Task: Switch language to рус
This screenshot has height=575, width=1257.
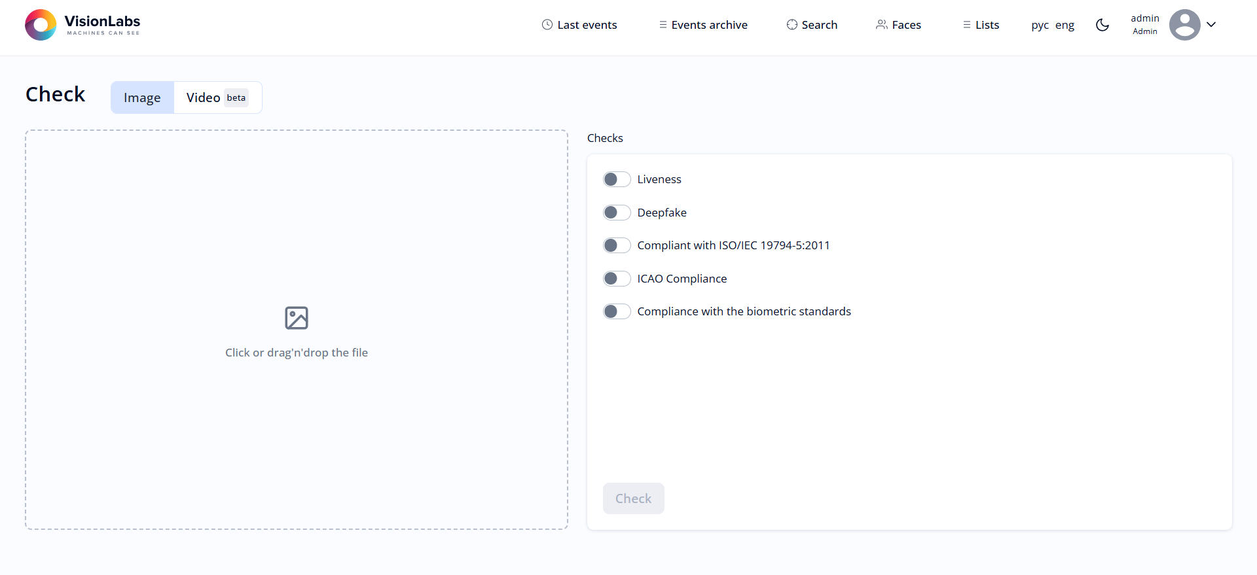Action: point(1040,25)
